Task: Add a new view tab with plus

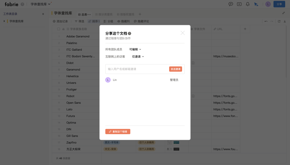Action: pyautogui.click(x=140, y=14)
